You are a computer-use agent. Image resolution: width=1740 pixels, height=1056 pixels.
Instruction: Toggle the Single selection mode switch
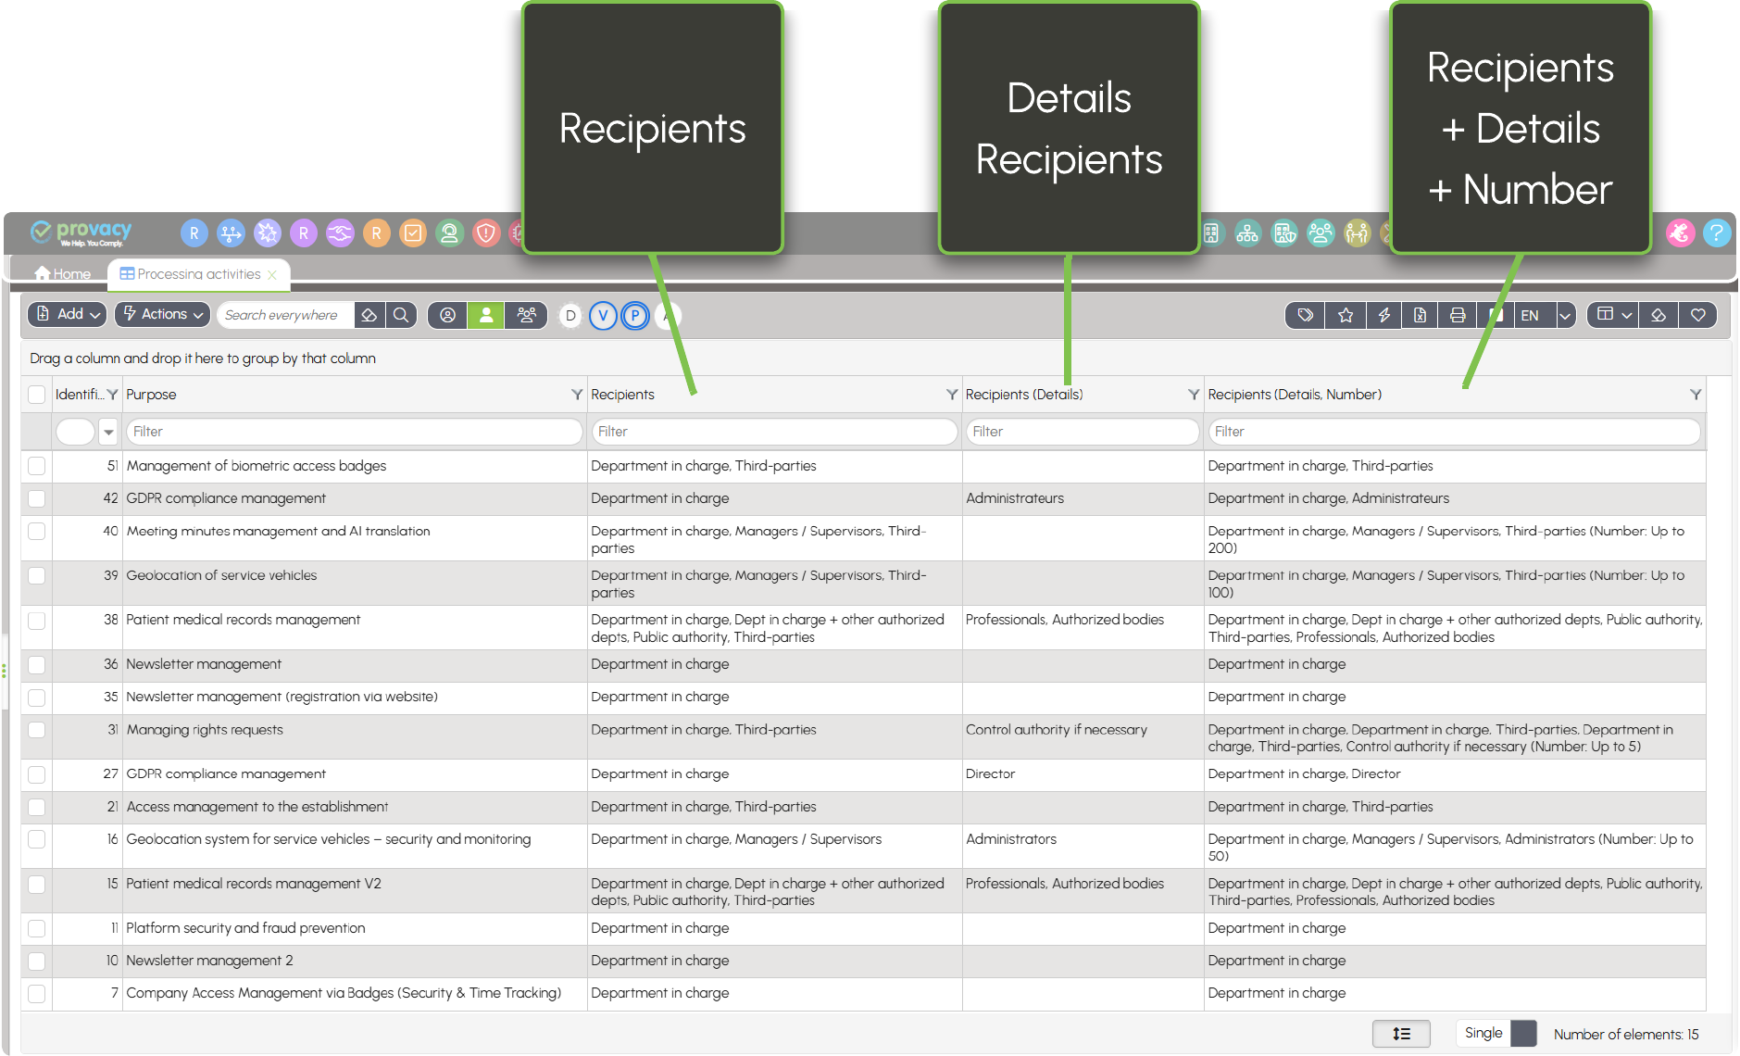[1522, 1034]
